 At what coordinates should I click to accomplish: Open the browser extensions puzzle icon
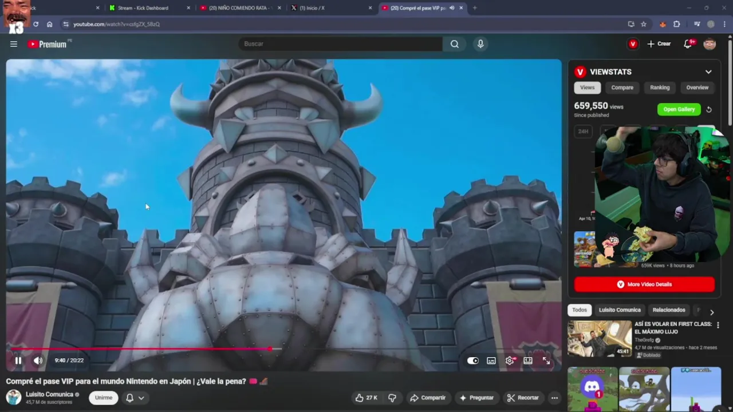coord(677,24)
